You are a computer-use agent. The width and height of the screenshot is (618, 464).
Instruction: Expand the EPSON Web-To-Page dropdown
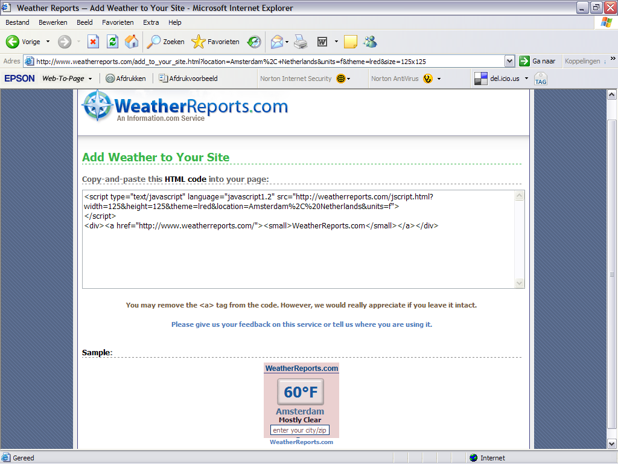pyautogui.click(x=91, y=79)
